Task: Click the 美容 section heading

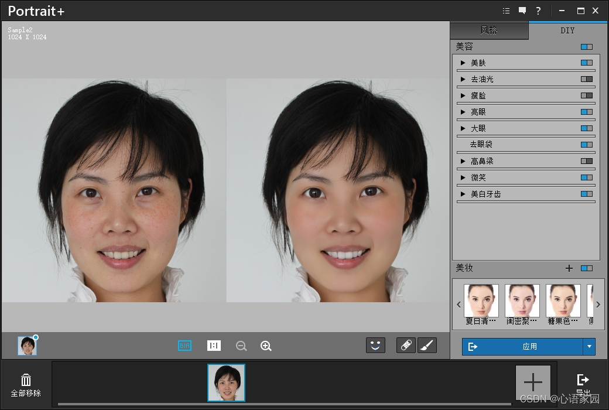Action: click(464, 47)
